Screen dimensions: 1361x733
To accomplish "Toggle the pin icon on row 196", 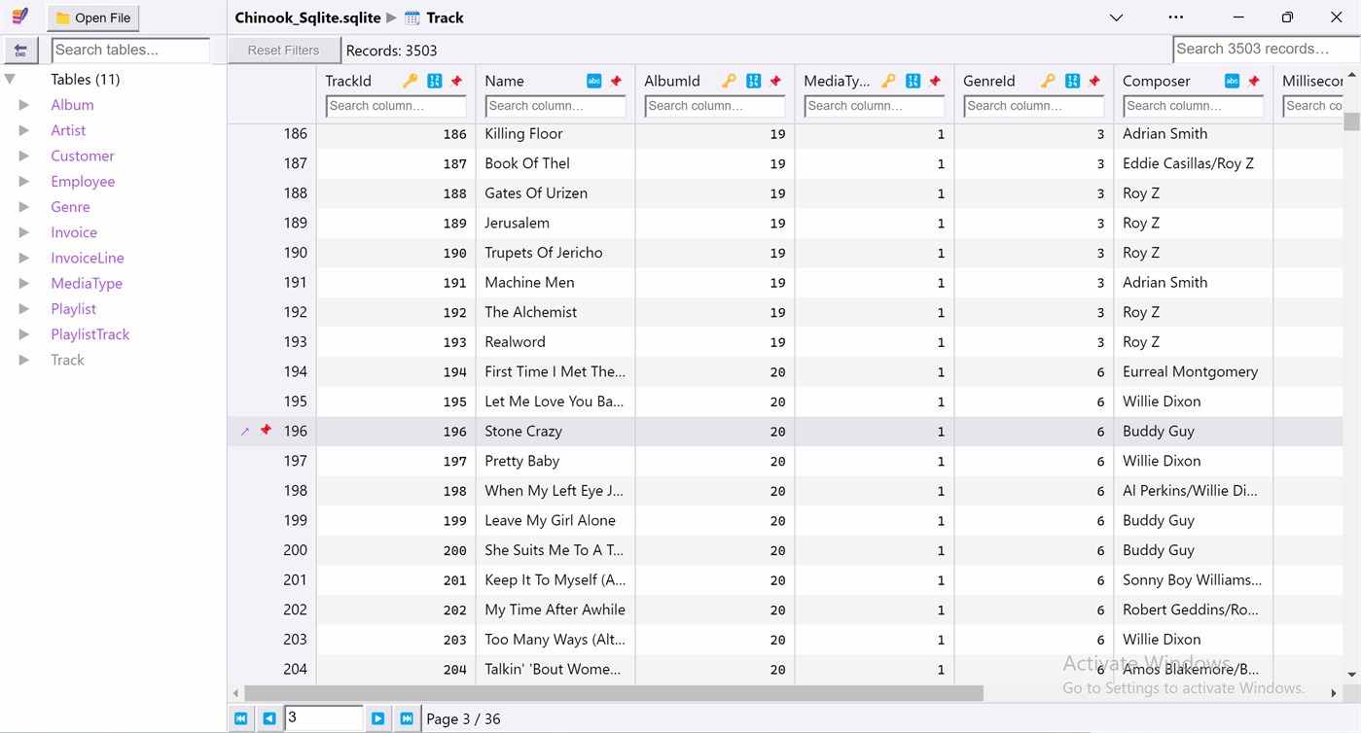I will coord(265,431).
